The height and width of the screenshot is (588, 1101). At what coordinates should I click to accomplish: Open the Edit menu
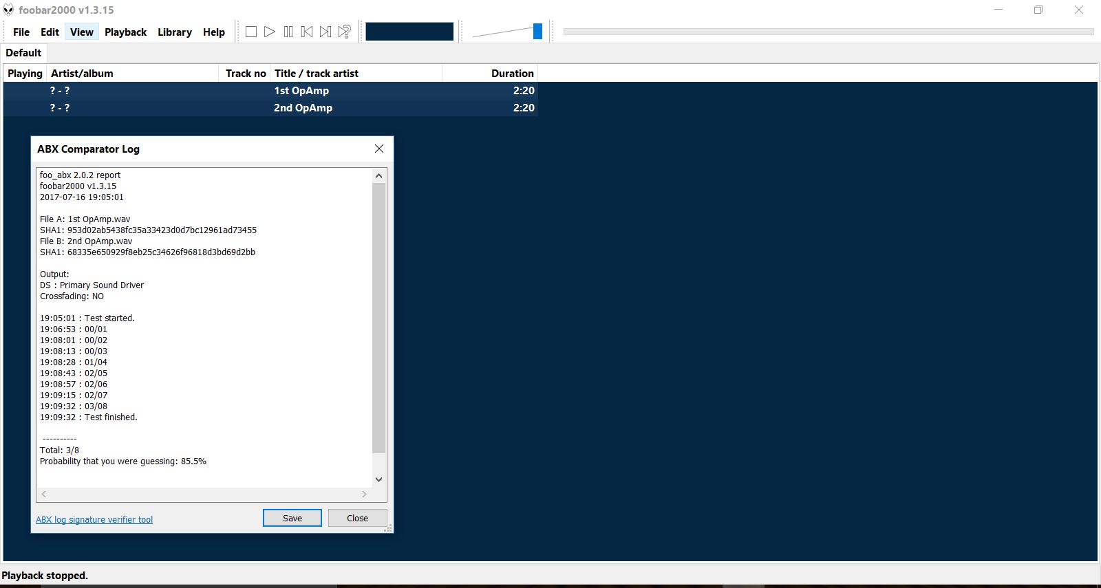[50, 32]
